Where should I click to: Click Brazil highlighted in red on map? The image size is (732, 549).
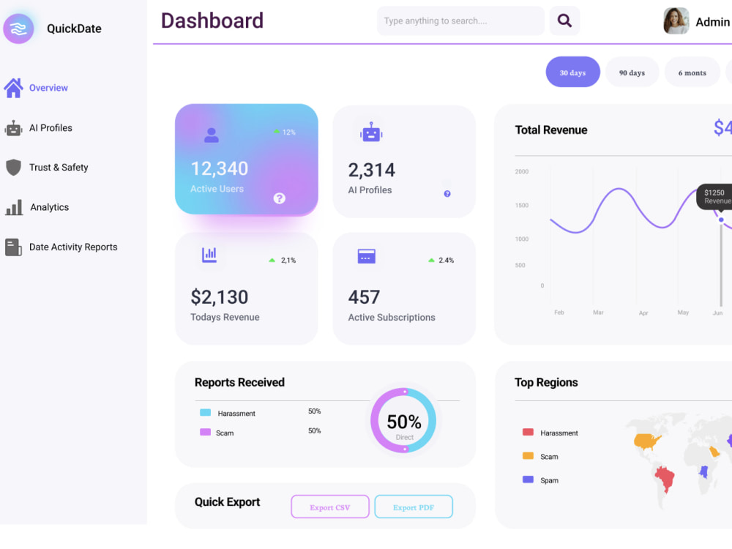click(x=665, y=478)
